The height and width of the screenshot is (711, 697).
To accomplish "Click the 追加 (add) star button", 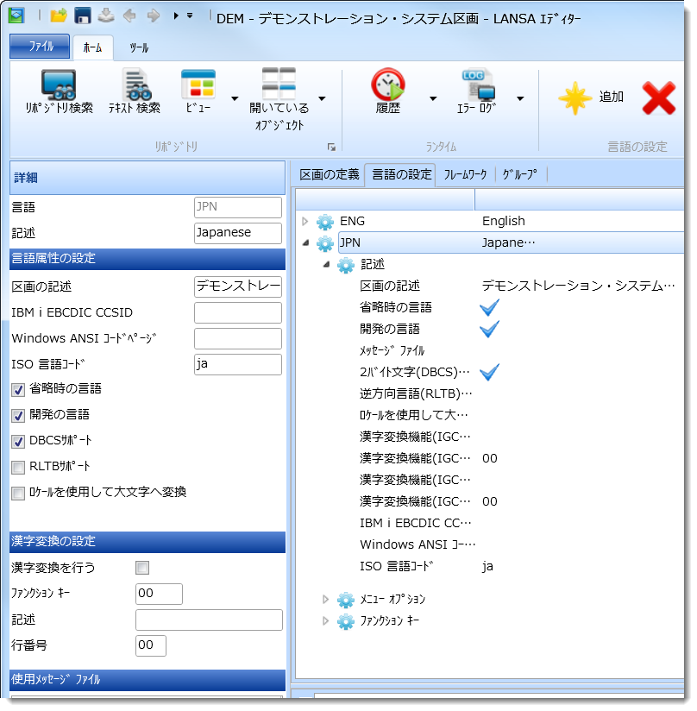I will pos(592,98).
